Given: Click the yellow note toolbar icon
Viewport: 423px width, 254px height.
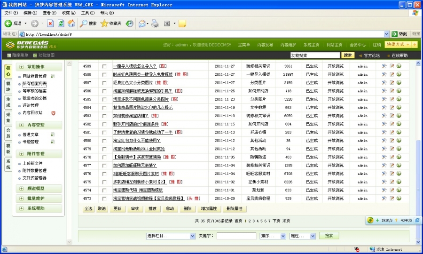Looking at the screenshot, I should coord(182,24).
